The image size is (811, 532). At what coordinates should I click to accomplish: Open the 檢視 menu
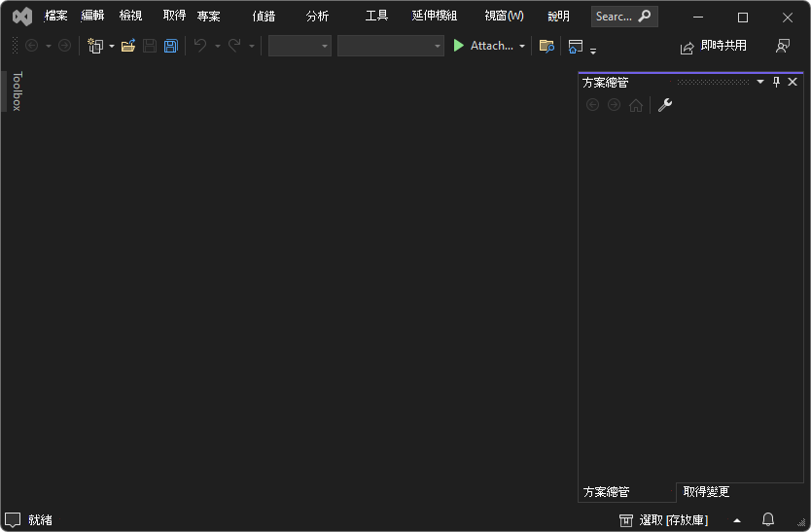pyautogui.click(x=130, y=16)
